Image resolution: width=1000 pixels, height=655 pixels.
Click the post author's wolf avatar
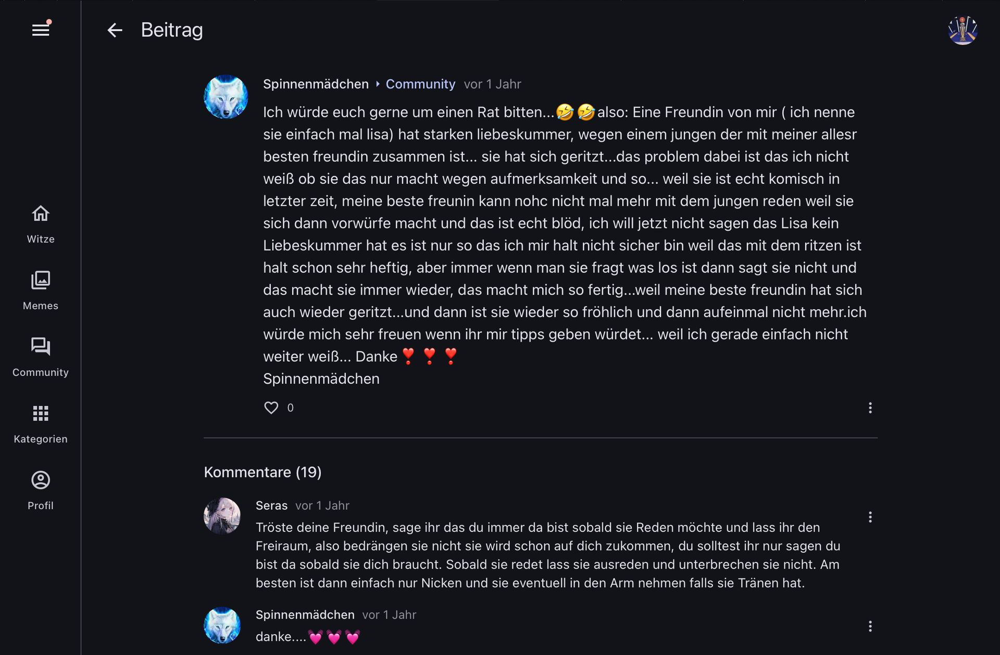(226, 97)
